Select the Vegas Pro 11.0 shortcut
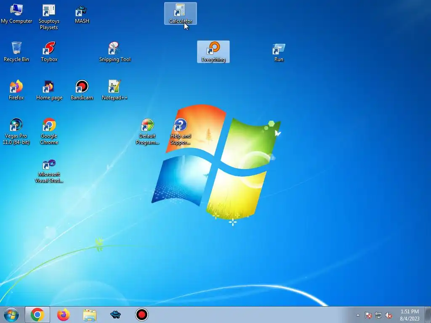 (16, 131)
